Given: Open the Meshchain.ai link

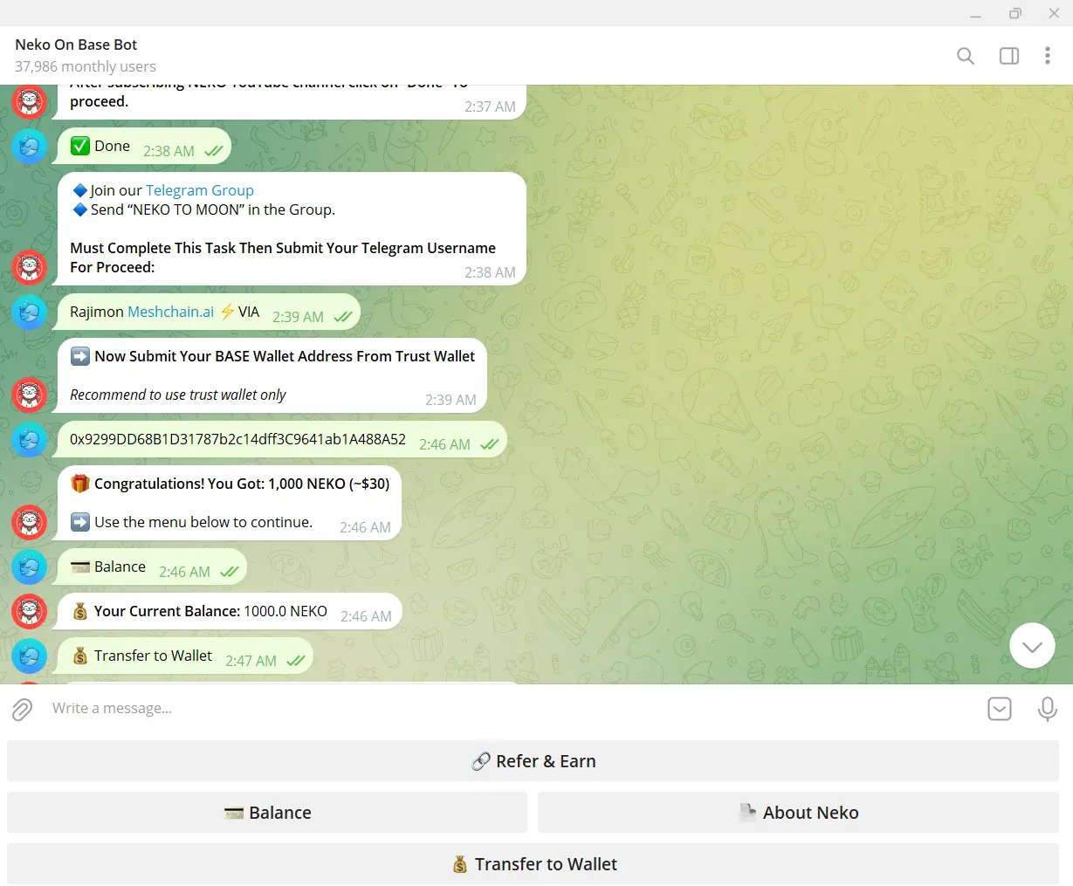Looking at the screenshot, I should pyautogui.click(x=171, y=312).
